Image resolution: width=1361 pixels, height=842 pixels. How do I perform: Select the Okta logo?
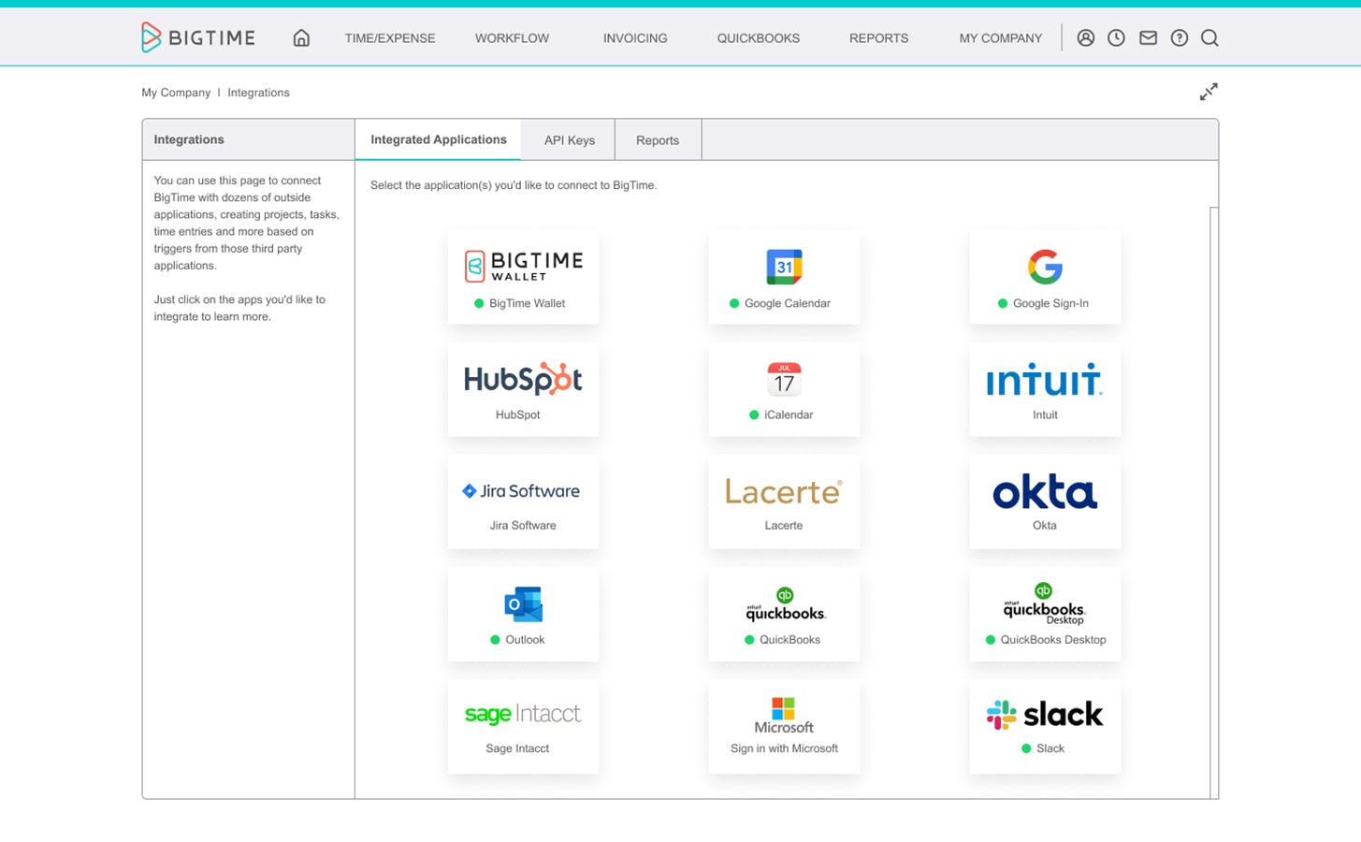1045,491
